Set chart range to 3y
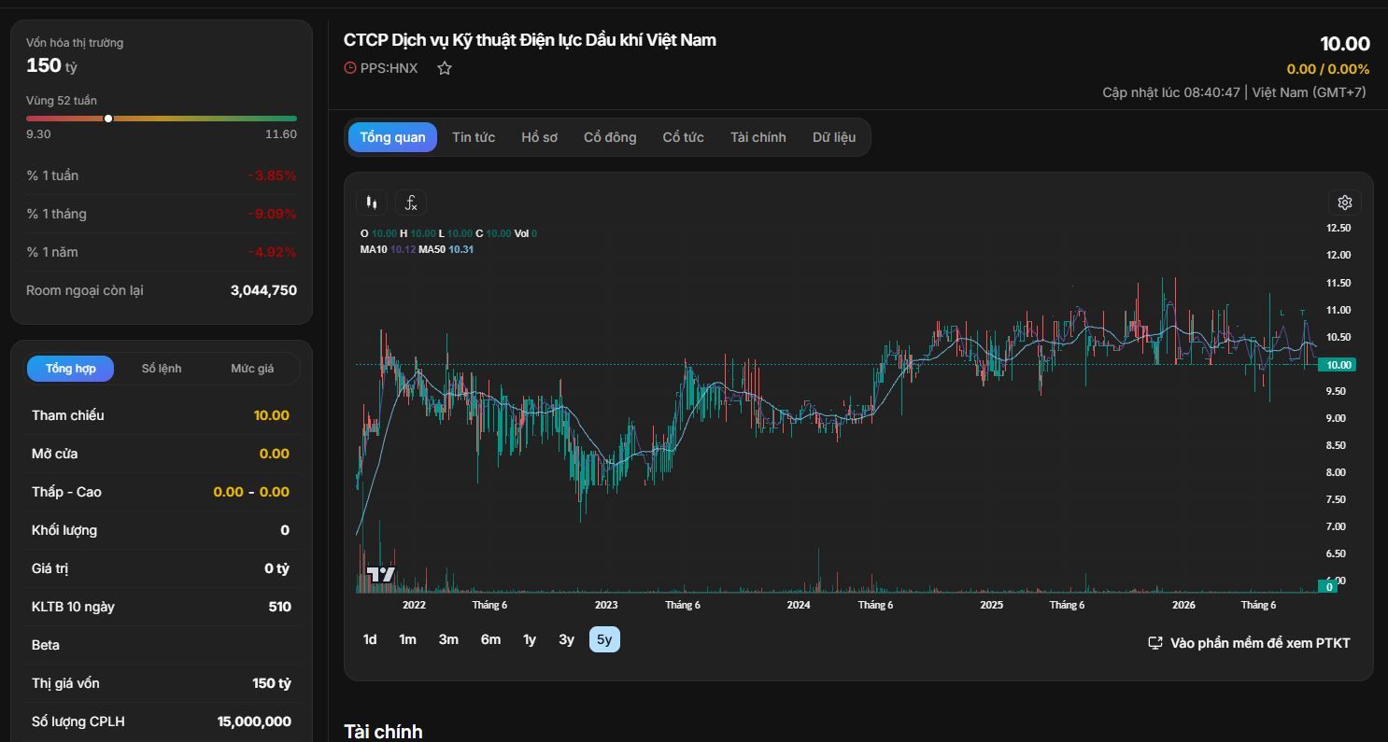1388x742 pixels. pos(566,639)
